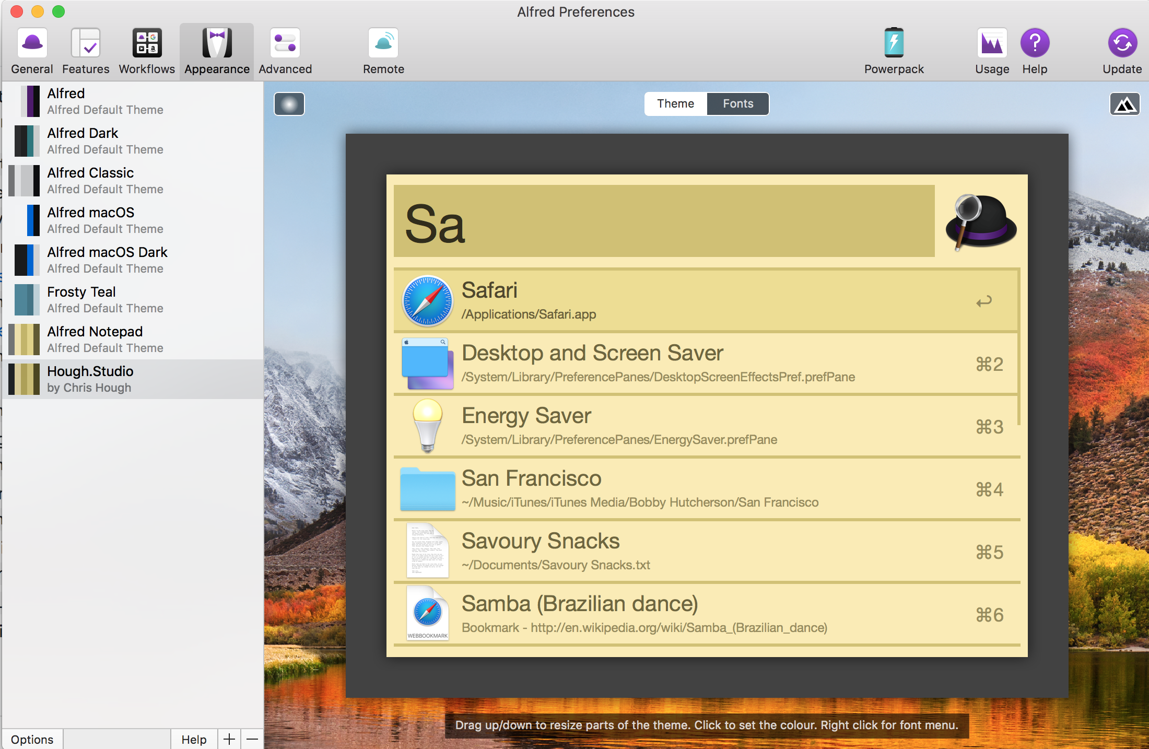Image resolution: width=1149 pixels, height=749 pixels.
Task: Click the sidebar Help button
Action: point(194,739)
